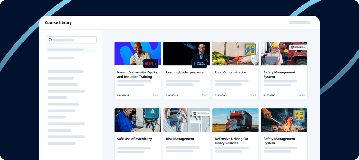Viewport: 359px width, 160px height.
Task: Click the 4.7 rating value
Action: pos(157,95)
